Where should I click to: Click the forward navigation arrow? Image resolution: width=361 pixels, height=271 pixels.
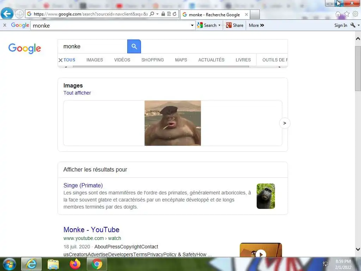(x=19, y=14)
